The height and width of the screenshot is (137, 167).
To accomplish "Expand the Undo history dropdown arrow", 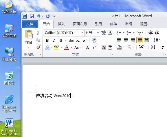I will click(x=43, y=16).
